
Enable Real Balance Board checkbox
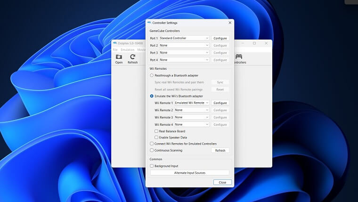click(170, 131)
